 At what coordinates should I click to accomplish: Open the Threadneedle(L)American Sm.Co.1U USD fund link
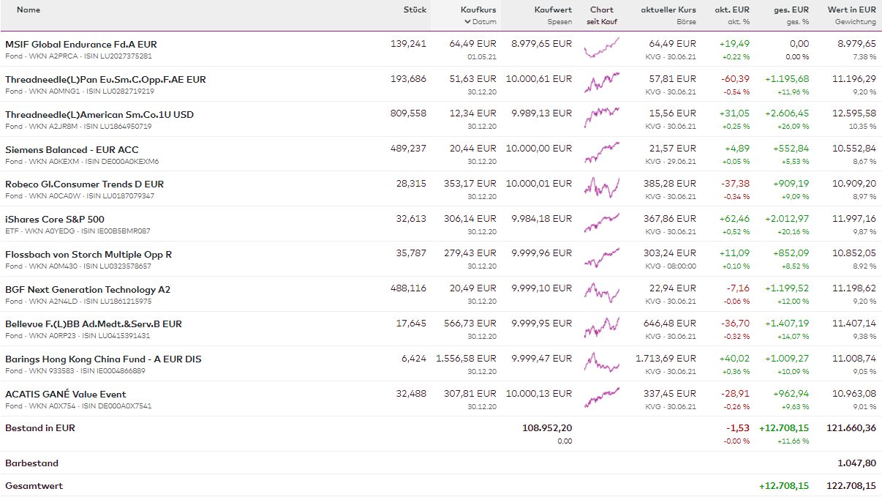[x=99, y=115]
